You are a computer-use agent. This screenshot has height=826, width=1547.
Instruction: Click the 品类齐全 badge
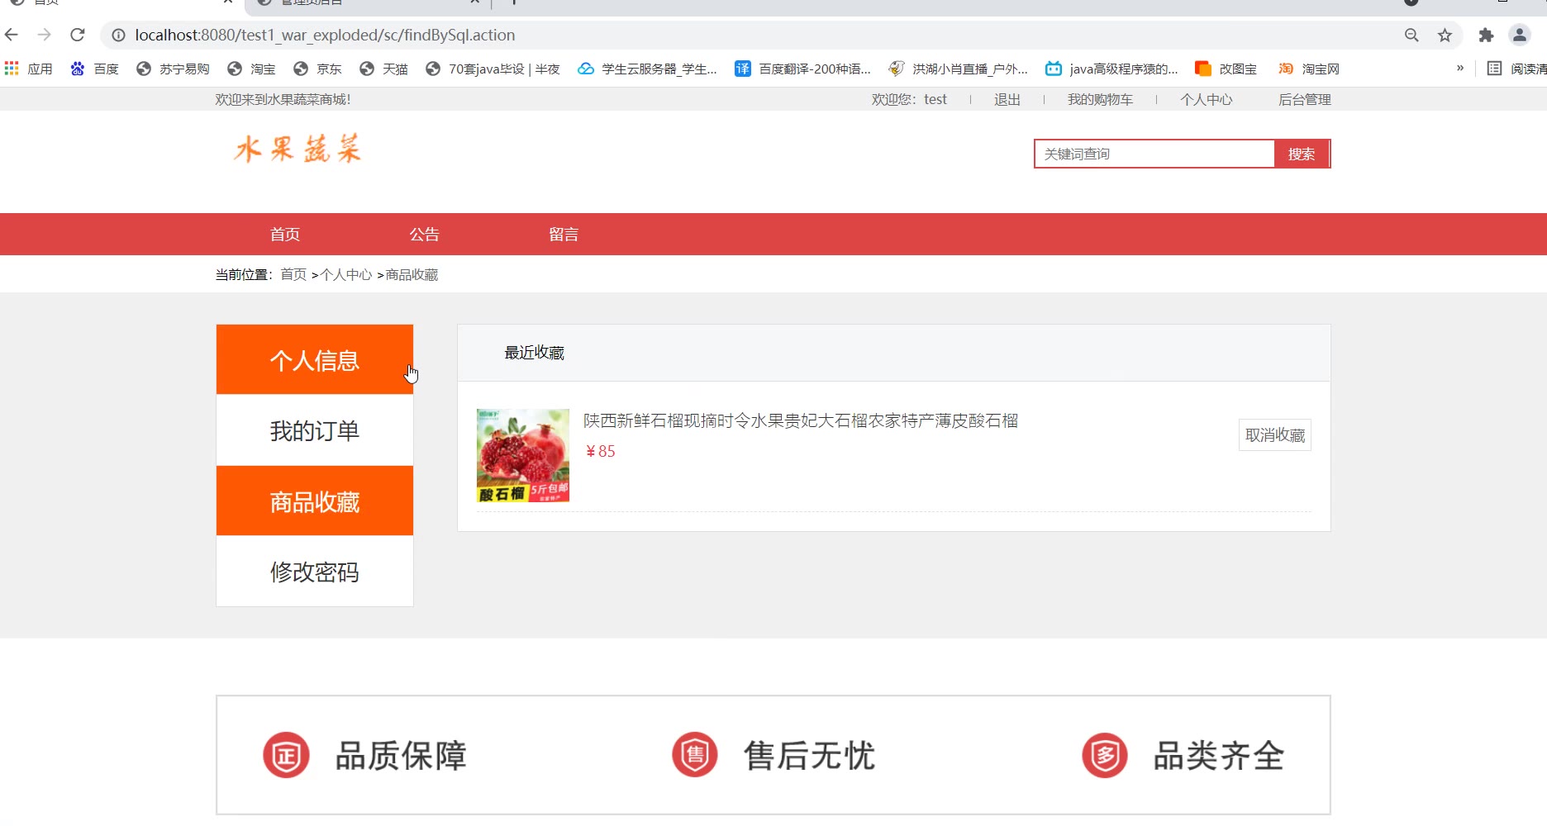(x=1183, y=755)
